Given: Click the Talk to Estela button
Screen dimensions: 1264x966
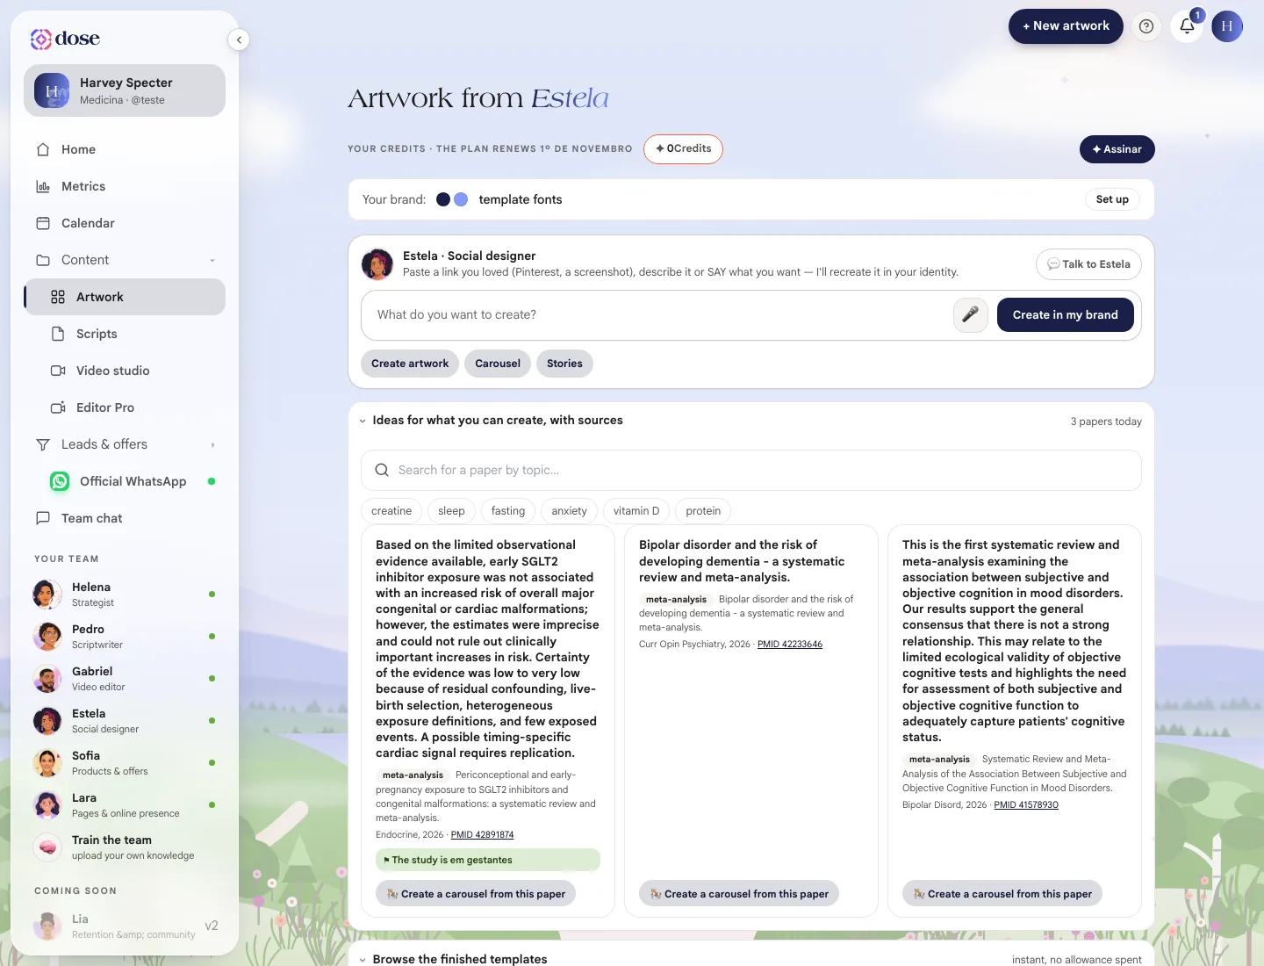Looking at the screenshot, I should click(1088, 264).
